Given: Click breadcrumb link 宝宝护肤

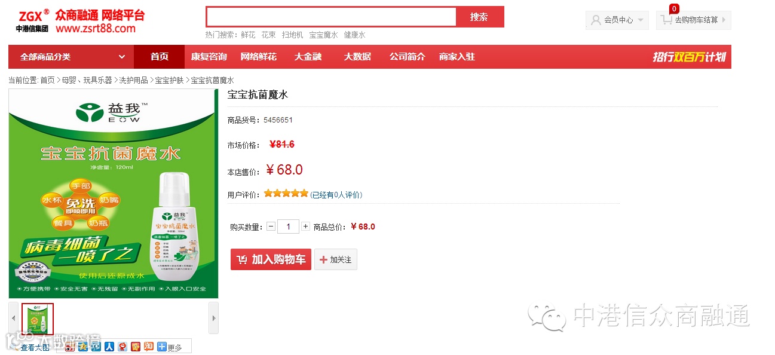Looking at the screenshot, I should click(170, 80).
